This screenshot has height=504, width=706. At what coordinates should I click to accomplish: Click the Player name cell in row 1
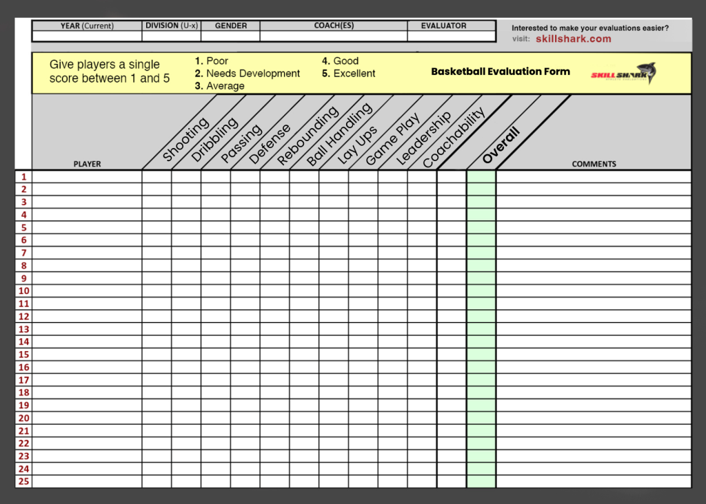point(87,177)
